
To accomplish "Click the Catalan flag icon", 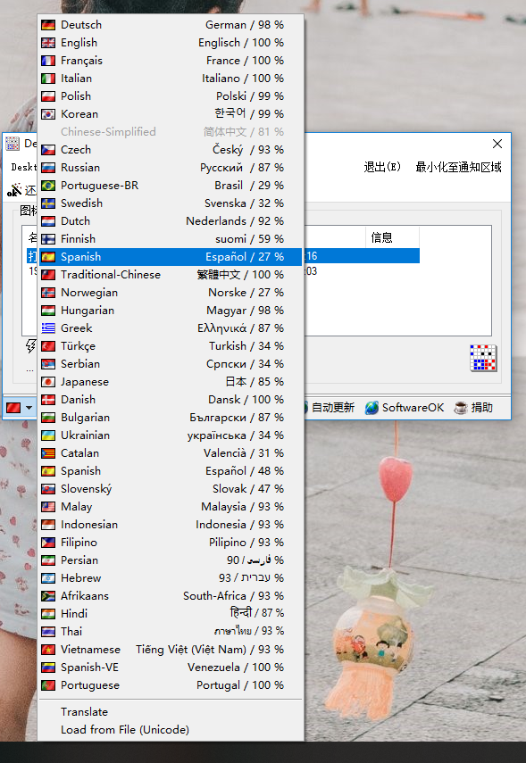I will [x=48, y=453].
